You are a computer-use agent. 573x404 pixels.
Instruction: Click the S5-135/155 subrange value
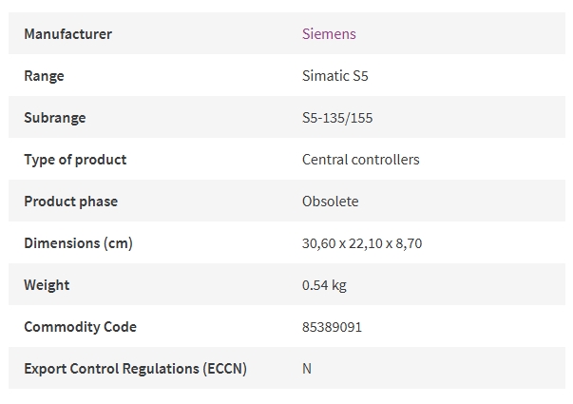[x=337, y=118]
